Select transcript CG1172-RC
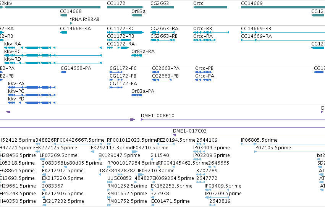 tap(121, 29)
